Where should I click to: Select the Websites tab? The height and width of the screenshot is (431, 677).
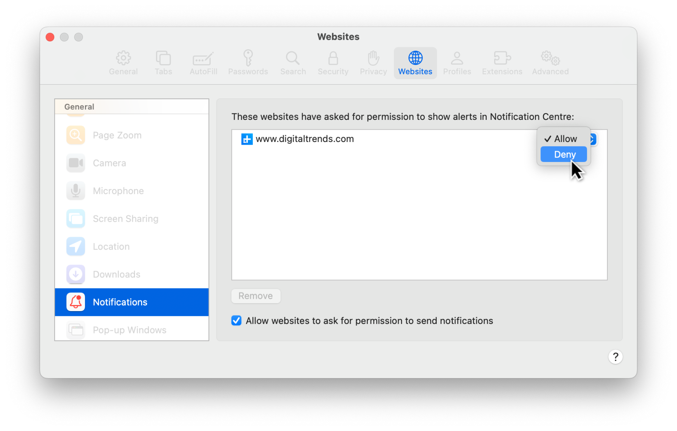[415, 63]
